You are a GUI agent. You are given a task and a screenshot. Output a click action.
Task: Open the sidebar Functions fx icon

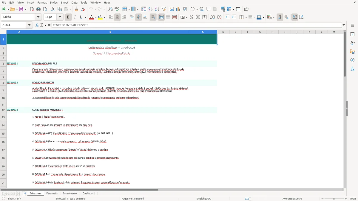pyautogui.click(x=352, y=69)
